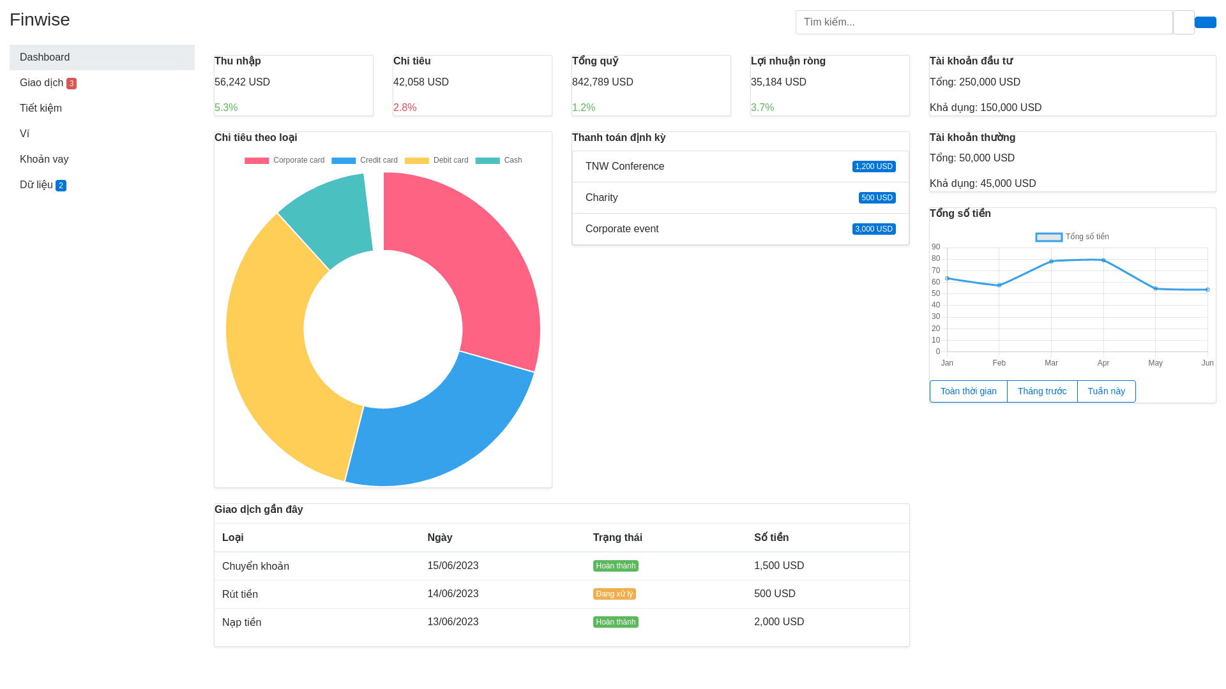Image resolution: width=1226 pixels, height=689 pixels.
Task: Hide the Tổng số tiền line dataset
Action: (x=1072, y=237)
